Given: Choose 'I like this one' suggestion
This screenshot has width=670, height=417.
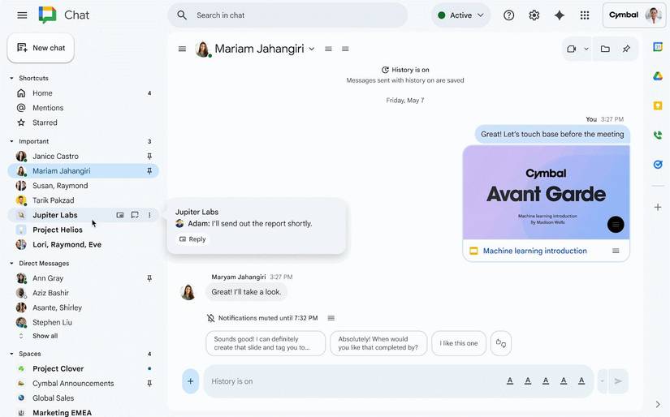Looking at the screenshot, I should [x=459, y=343].
